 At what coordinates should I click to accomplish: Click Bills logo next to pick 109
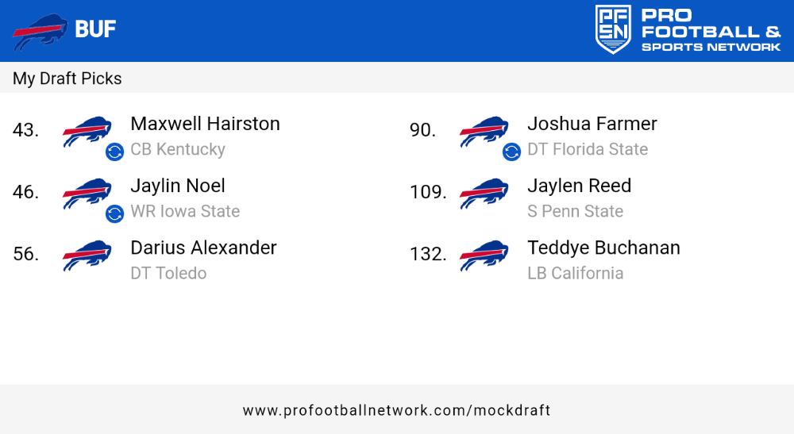(484, 194)
